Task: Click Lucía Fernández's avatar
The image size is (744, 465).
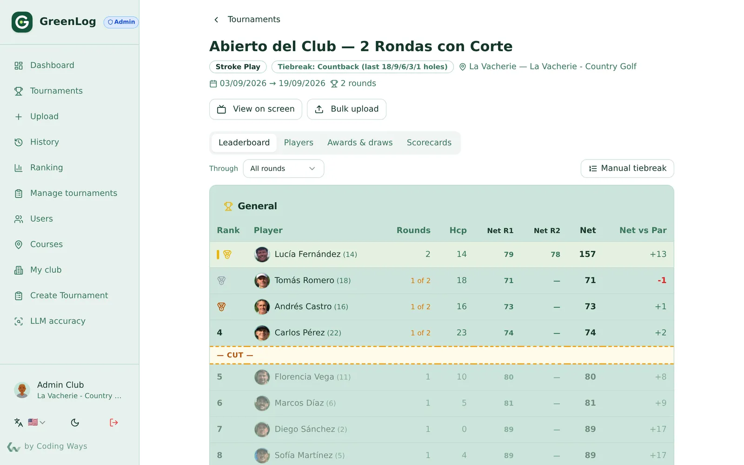Action: click(x=262, y=254)
